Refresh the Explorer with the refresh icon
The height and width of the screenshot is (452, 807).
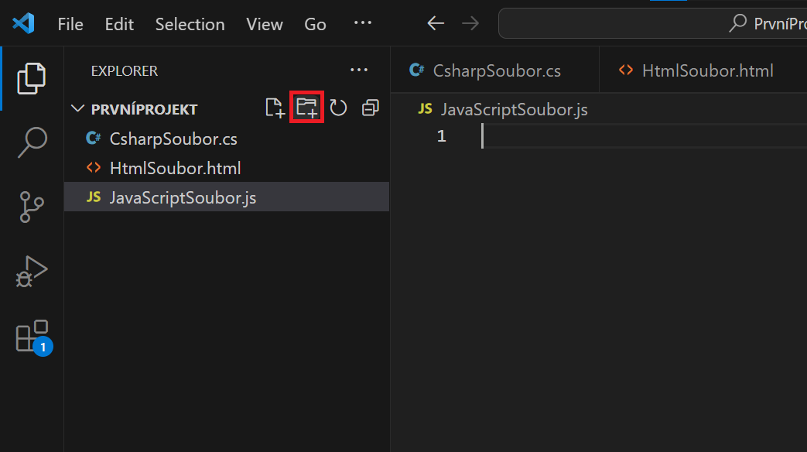coord(339,108)
